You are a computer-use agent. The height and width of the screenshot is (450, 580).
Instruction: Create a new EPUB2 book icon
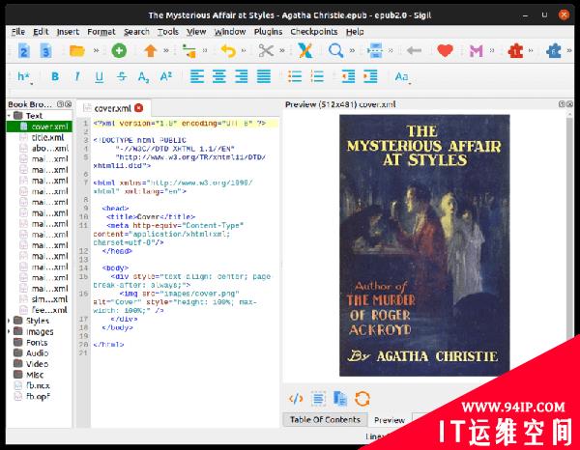click(x=23, y=51)
